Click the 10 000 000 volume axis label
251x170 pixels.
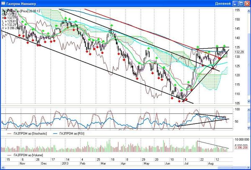click(x=242, y=139)
